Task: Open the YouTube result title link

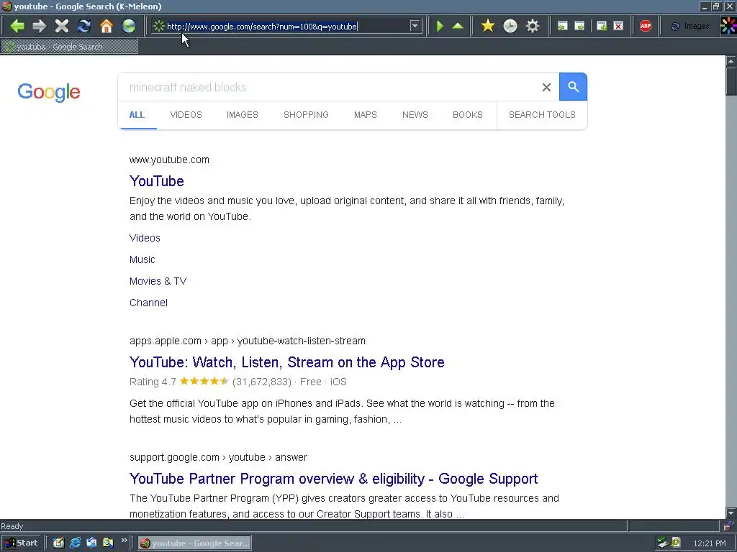Action: [x=156, y=181]
